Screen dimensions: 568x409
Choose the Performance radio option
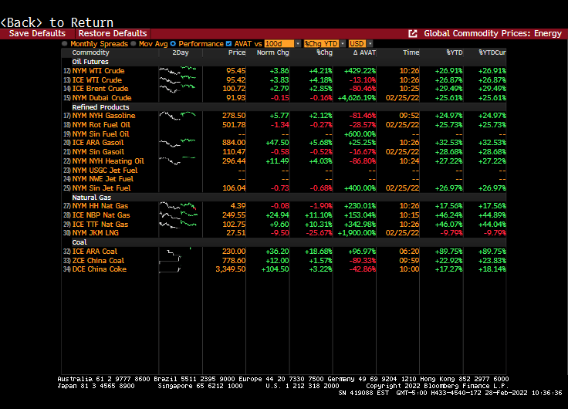click(174, 44)
